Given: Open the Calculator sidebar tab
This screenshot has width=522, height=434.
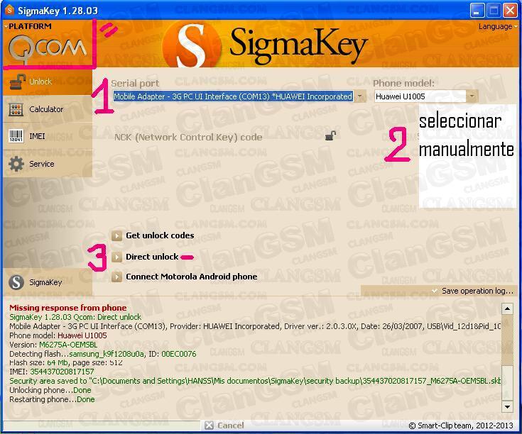Looking at the screenshot, I should tap(48, 109).
